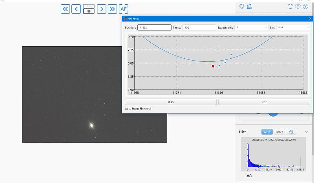Collapse the Hist panel chevron
The image size is (314, 183).
tap(306, 132)
